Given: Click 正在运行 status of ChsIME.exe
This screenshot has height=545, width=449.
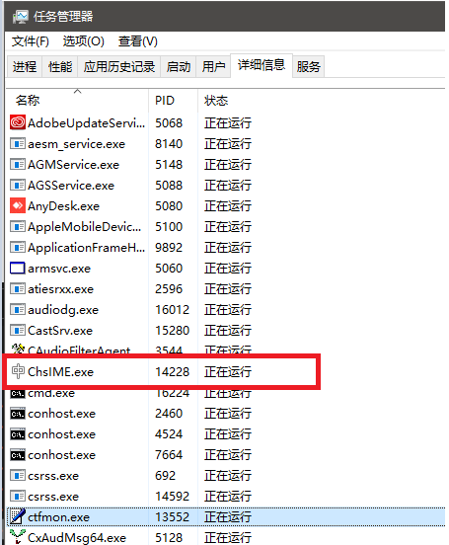Looking at the screenshot, I should point(228,372).
